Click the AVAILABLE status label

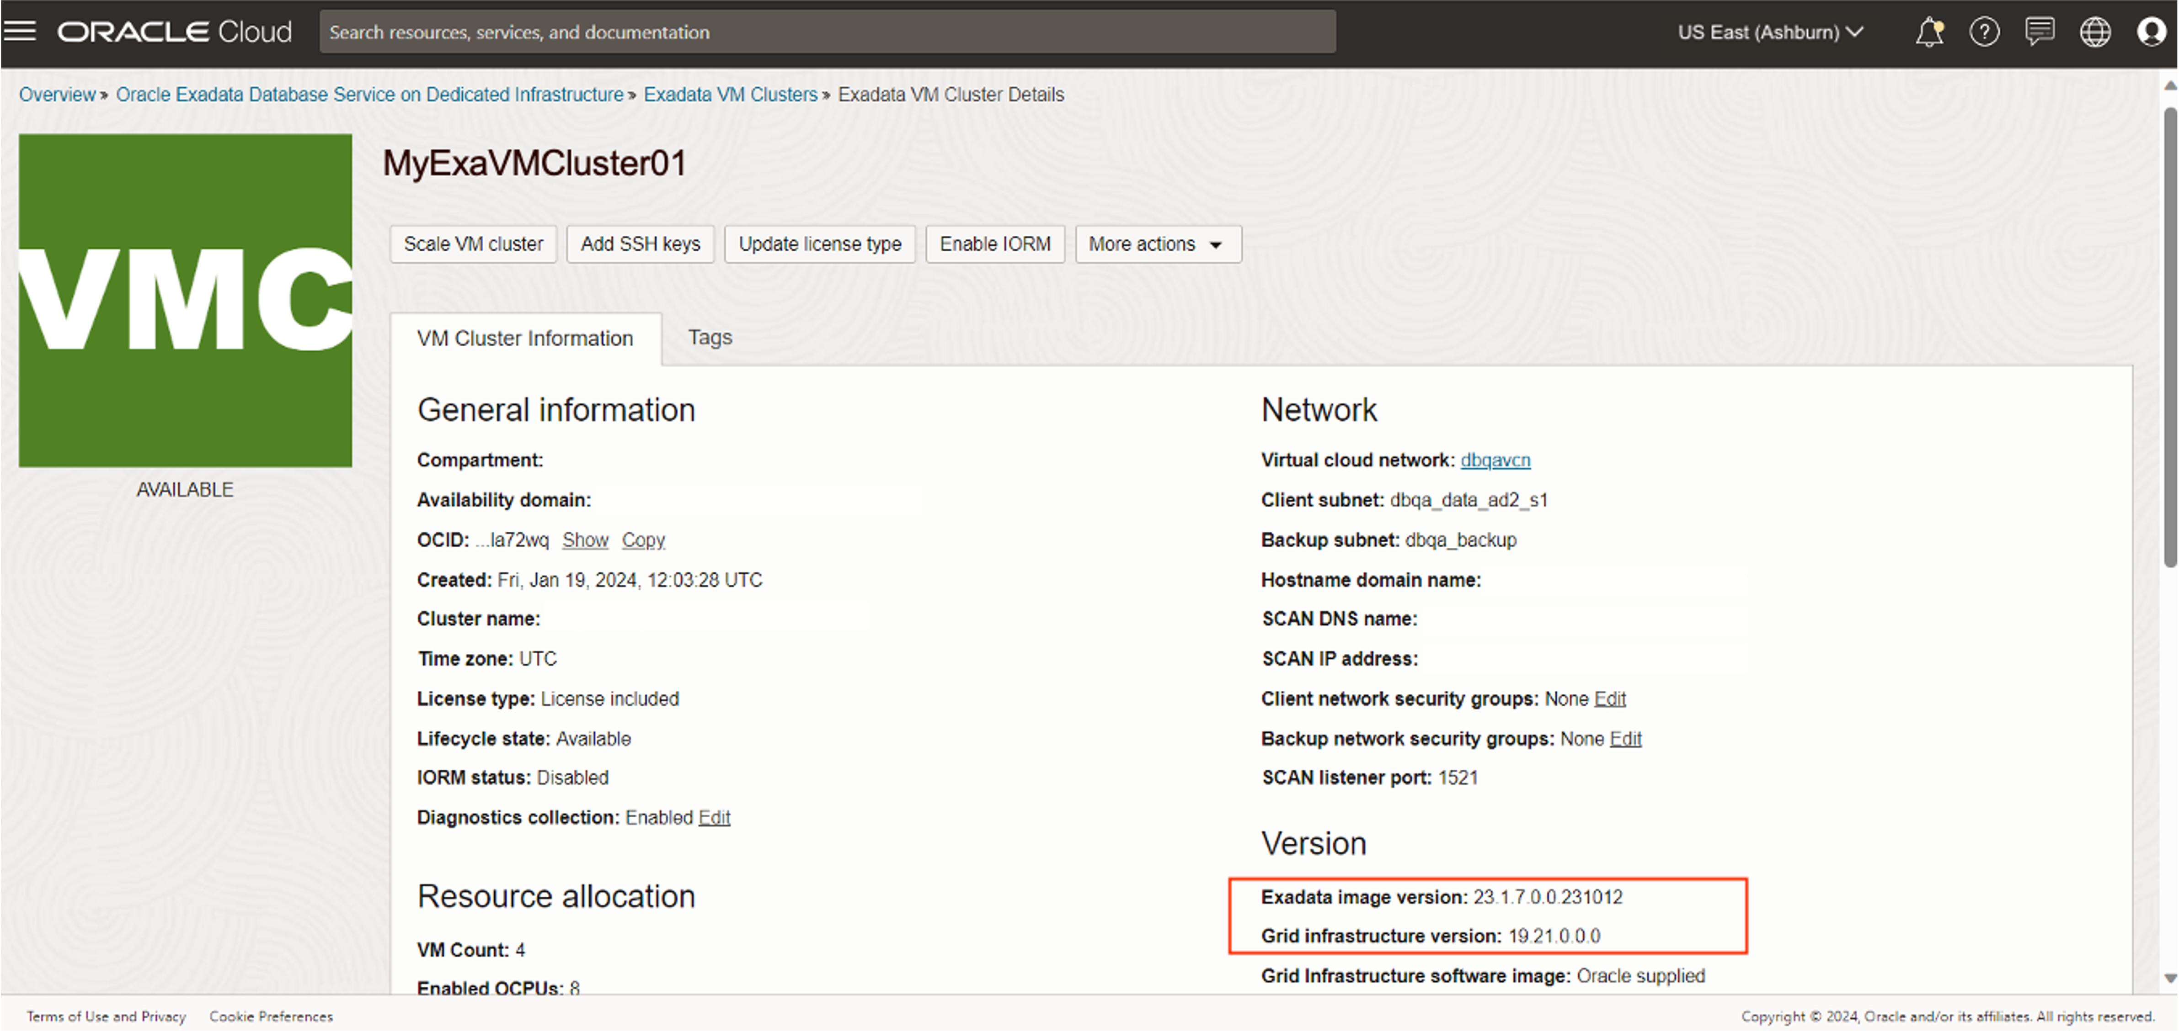pos(185,490)
